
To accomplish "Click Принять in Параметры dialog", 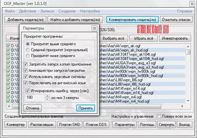I will [85, 108].
